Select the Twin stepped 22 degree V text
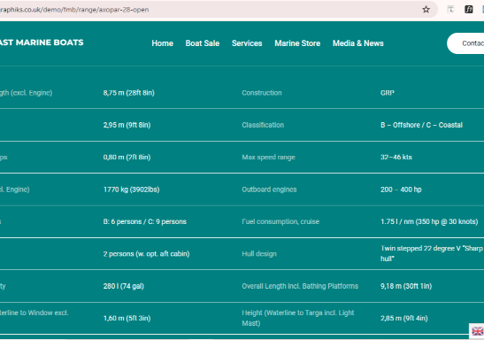 (x=432, y=253)
